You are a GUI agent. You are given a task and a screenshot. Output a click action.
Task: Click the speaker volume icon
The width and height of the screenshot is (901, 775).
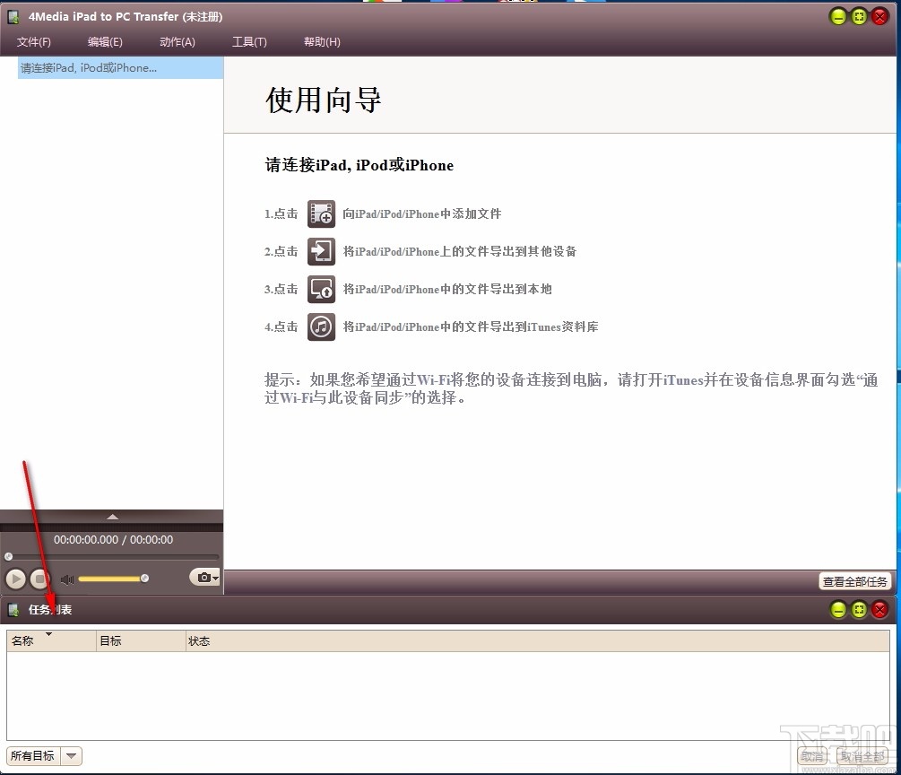pos(67,578)
